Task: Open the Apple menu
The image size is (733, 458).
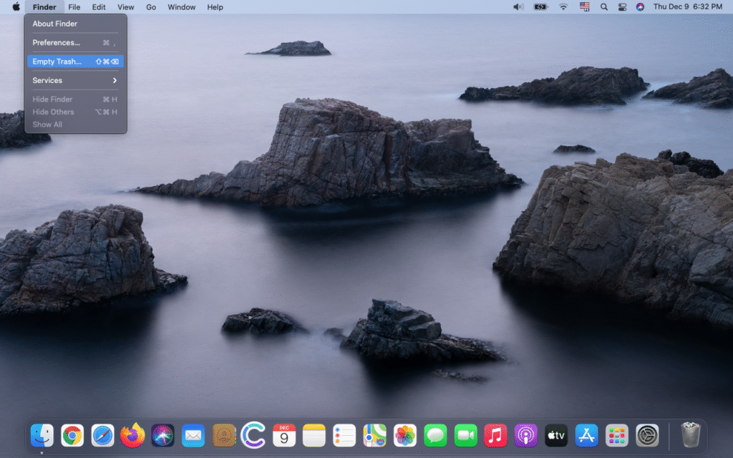Action: [16, 7]
